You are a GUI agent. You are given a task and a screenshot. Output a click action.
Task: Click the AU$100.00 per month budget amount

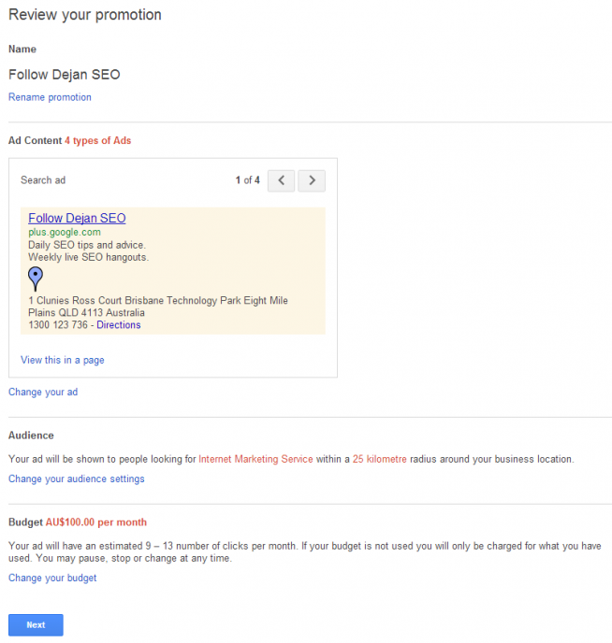point(96,522)
